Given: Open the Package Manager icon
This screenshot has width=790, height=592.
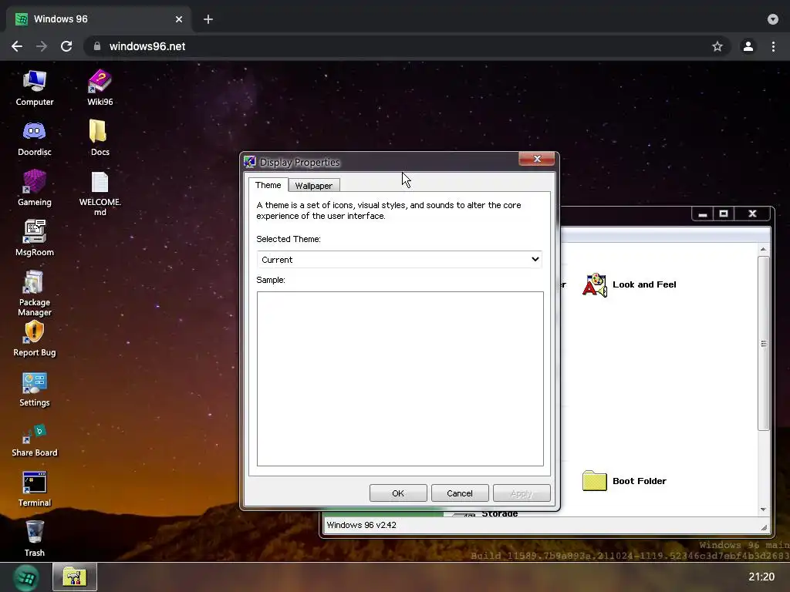Looking at the screenshot, I should [34, 293].
